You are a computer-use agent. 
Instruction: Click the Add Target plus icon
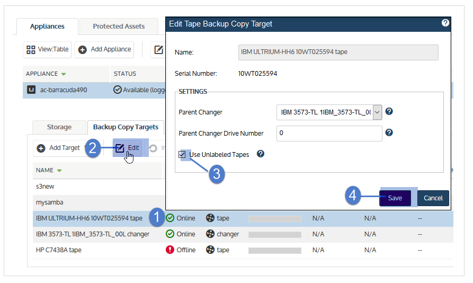[x=41, y=148]
